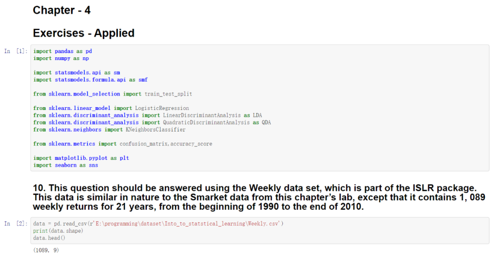Click the "Chapter - 4" heading
Viewport: 500px width, 253px height.
click(x=62, y=11)
